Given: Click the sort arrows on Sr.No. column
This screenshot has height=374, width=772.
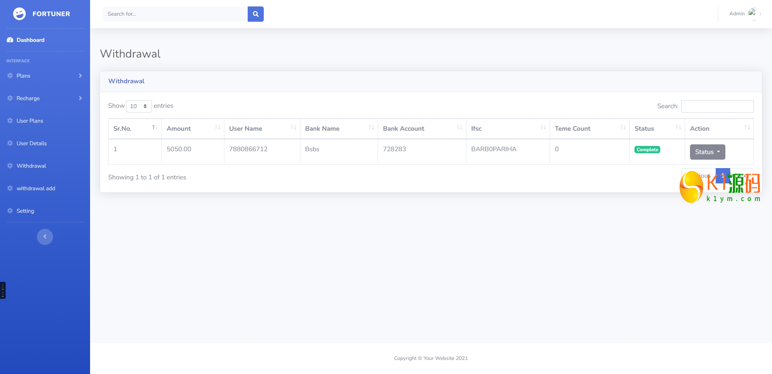Looking at the screenshot, I should (155, 128).
